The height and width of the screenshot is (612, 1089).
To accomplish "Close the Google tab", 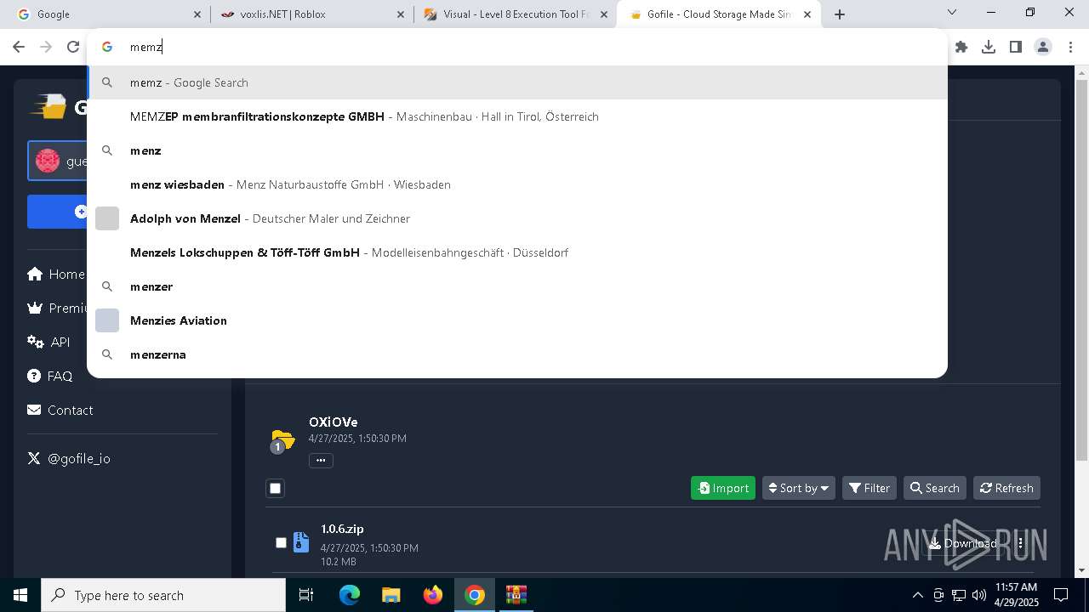I will coord(197,14).
